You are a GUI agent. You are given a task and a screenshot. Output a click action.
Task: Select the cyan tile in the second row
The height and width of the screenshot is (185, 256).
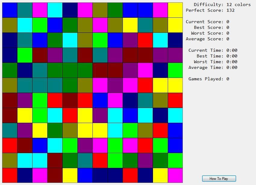coord(25,25)
